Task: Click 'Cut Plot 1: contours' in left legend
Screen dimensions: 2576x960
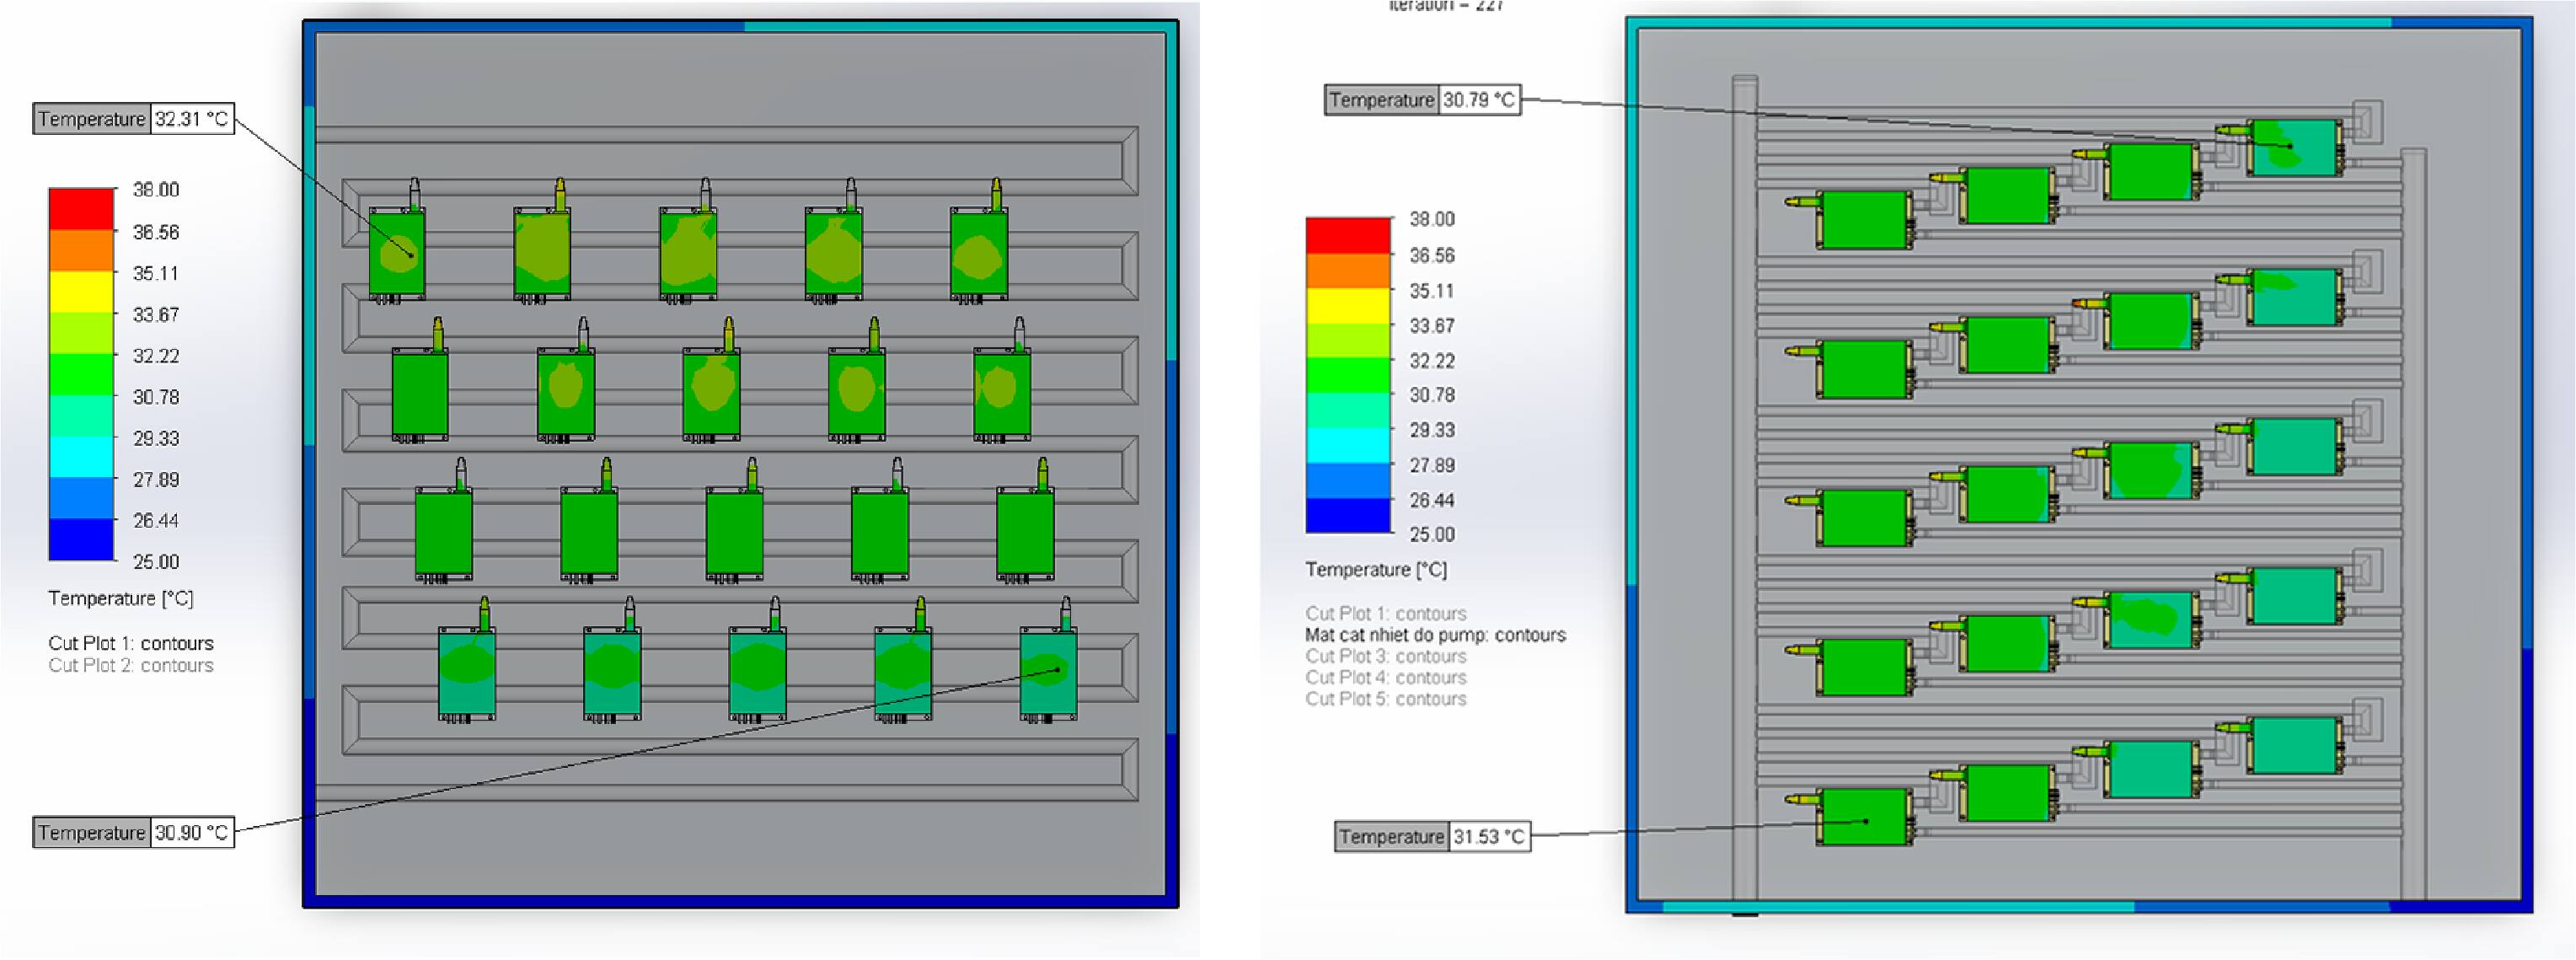Action: [x=131, y=643]
